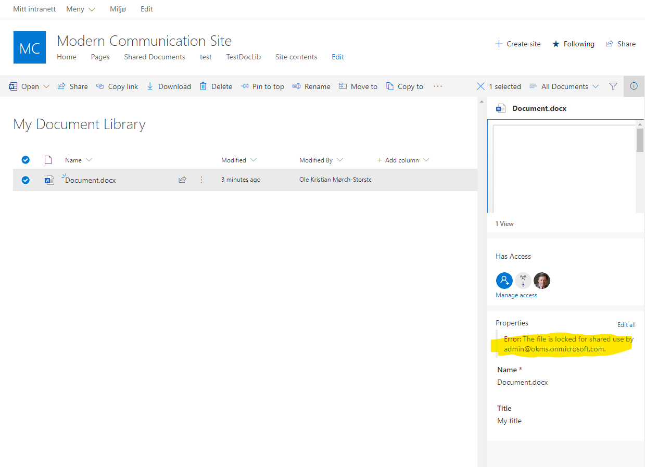Click Edit all in Properties

[x=626, y=324]
